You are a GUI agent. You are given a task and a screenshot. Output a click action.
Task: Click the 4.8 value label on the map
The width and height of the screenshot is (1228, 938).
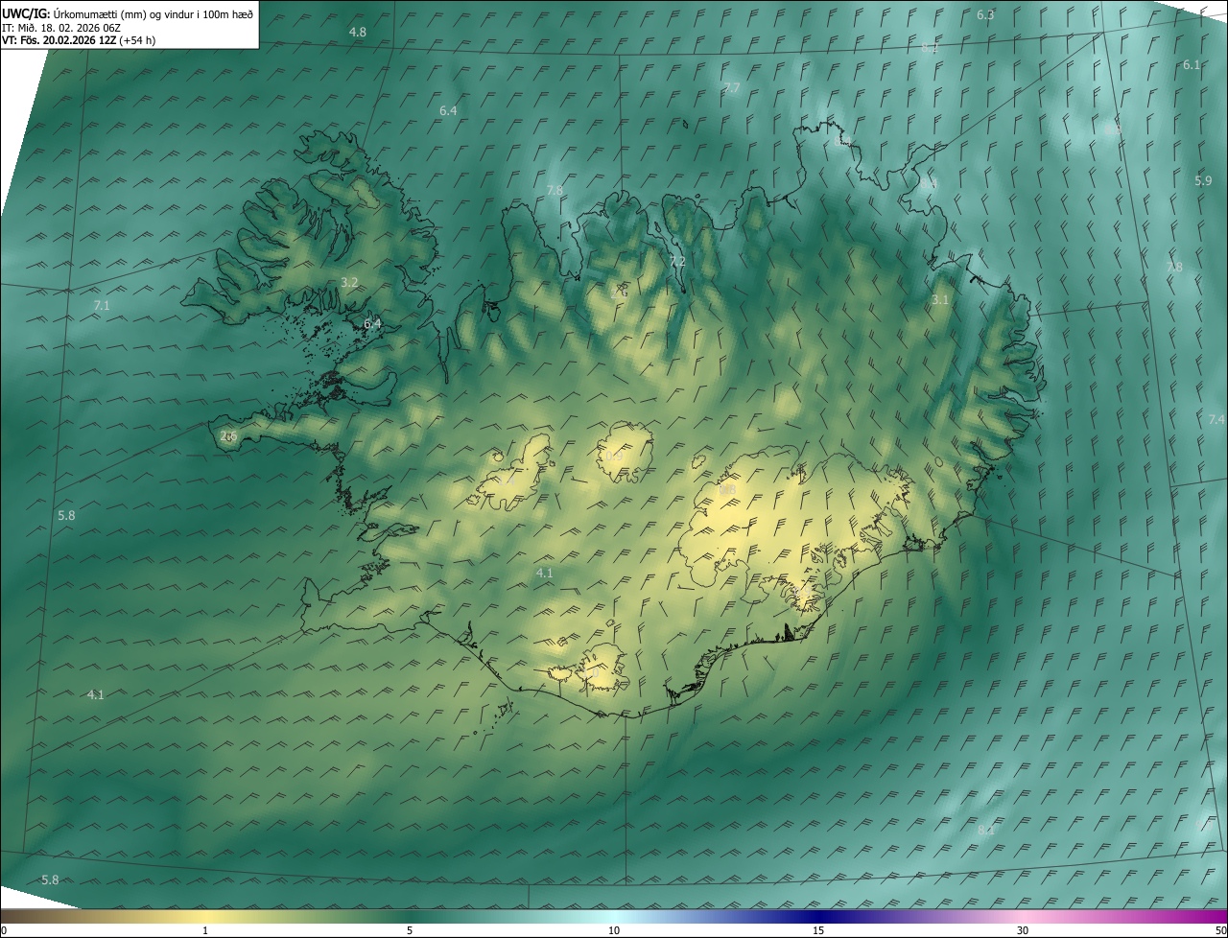tap(357, 33)
